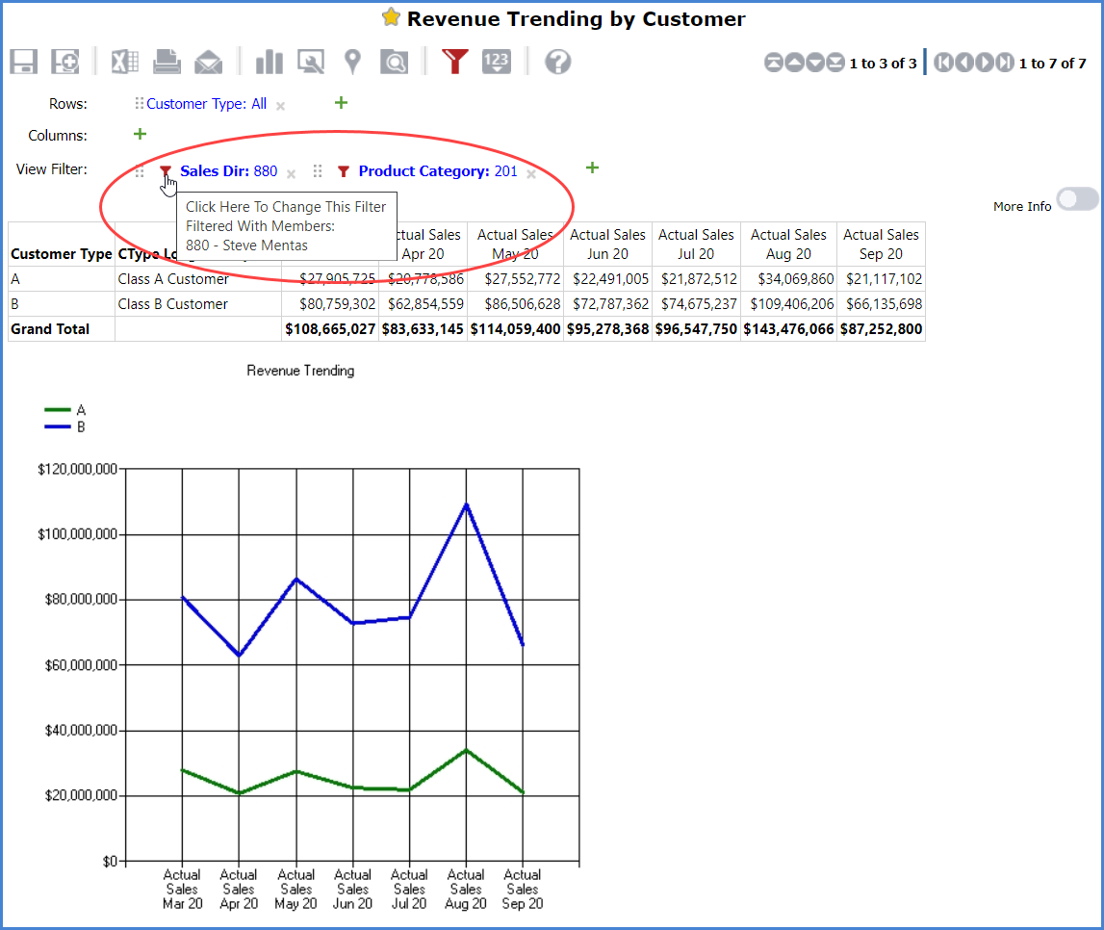Click the folder search icon

point(395,62)
